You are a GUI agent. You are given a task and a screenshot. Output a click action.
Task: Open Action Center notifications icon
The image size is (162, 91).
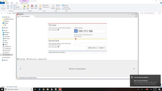[159, 89]
